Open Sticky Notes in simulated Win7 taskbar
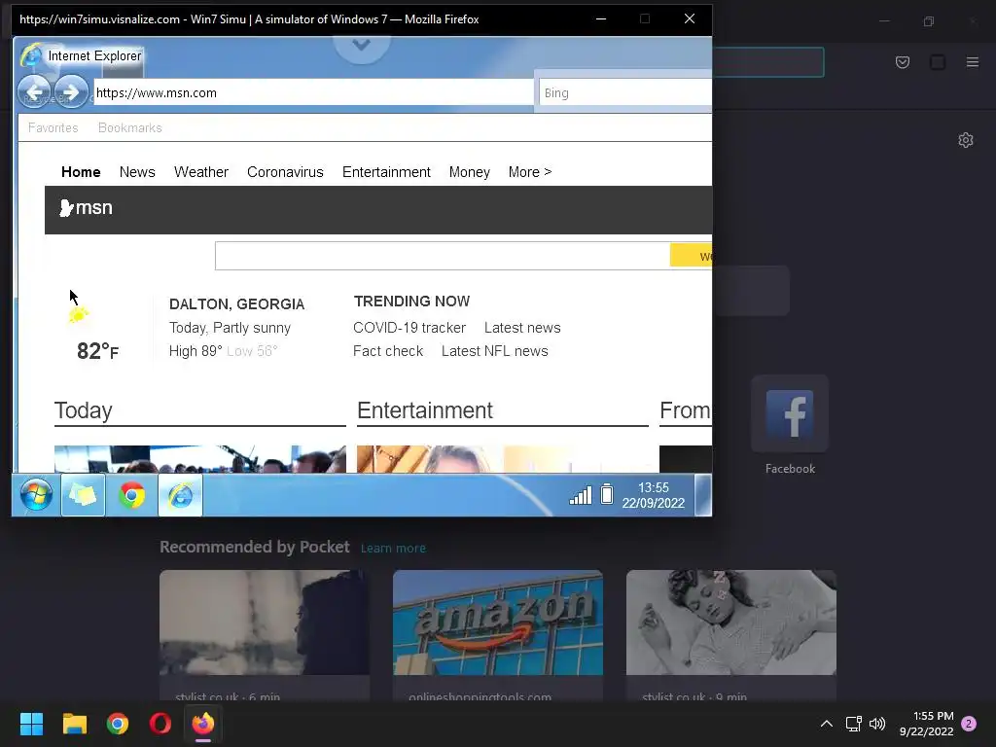 click(84, 495)
